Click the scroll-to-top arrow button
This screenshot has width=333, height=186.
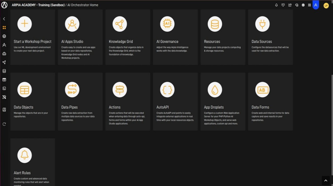coord(326,180)
